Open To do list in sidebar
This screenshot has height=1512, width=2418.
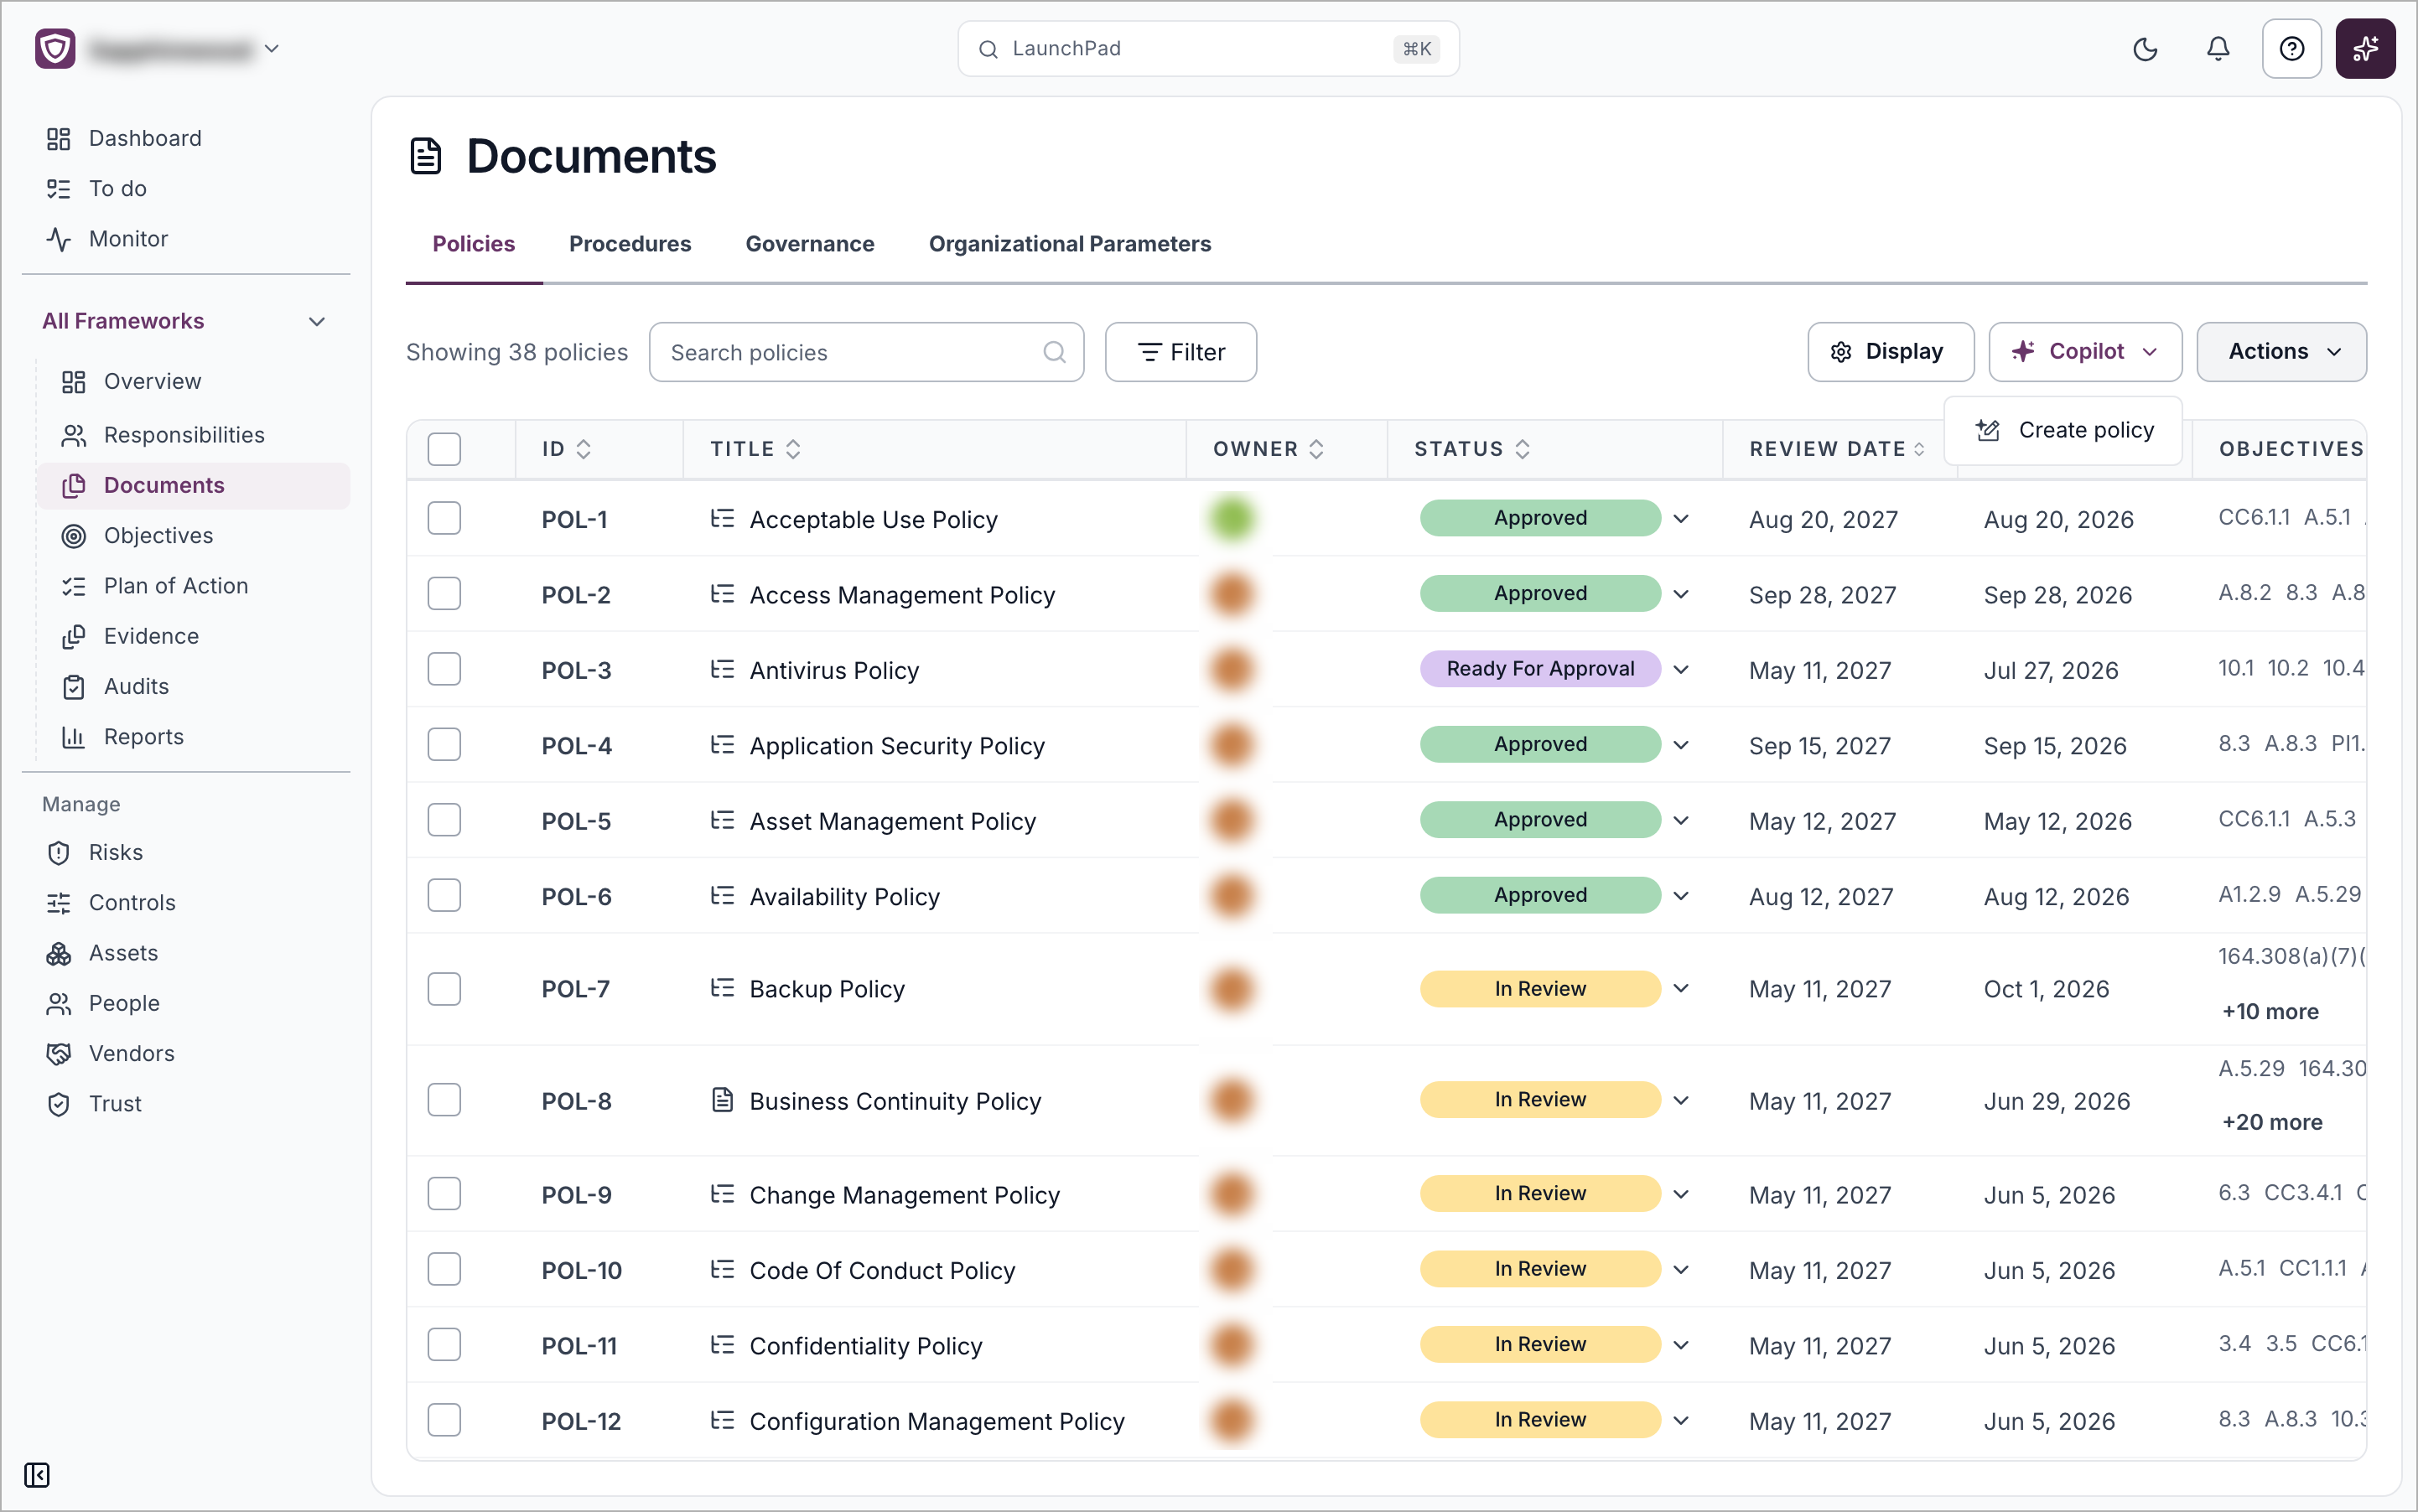(x=118, y=188)
